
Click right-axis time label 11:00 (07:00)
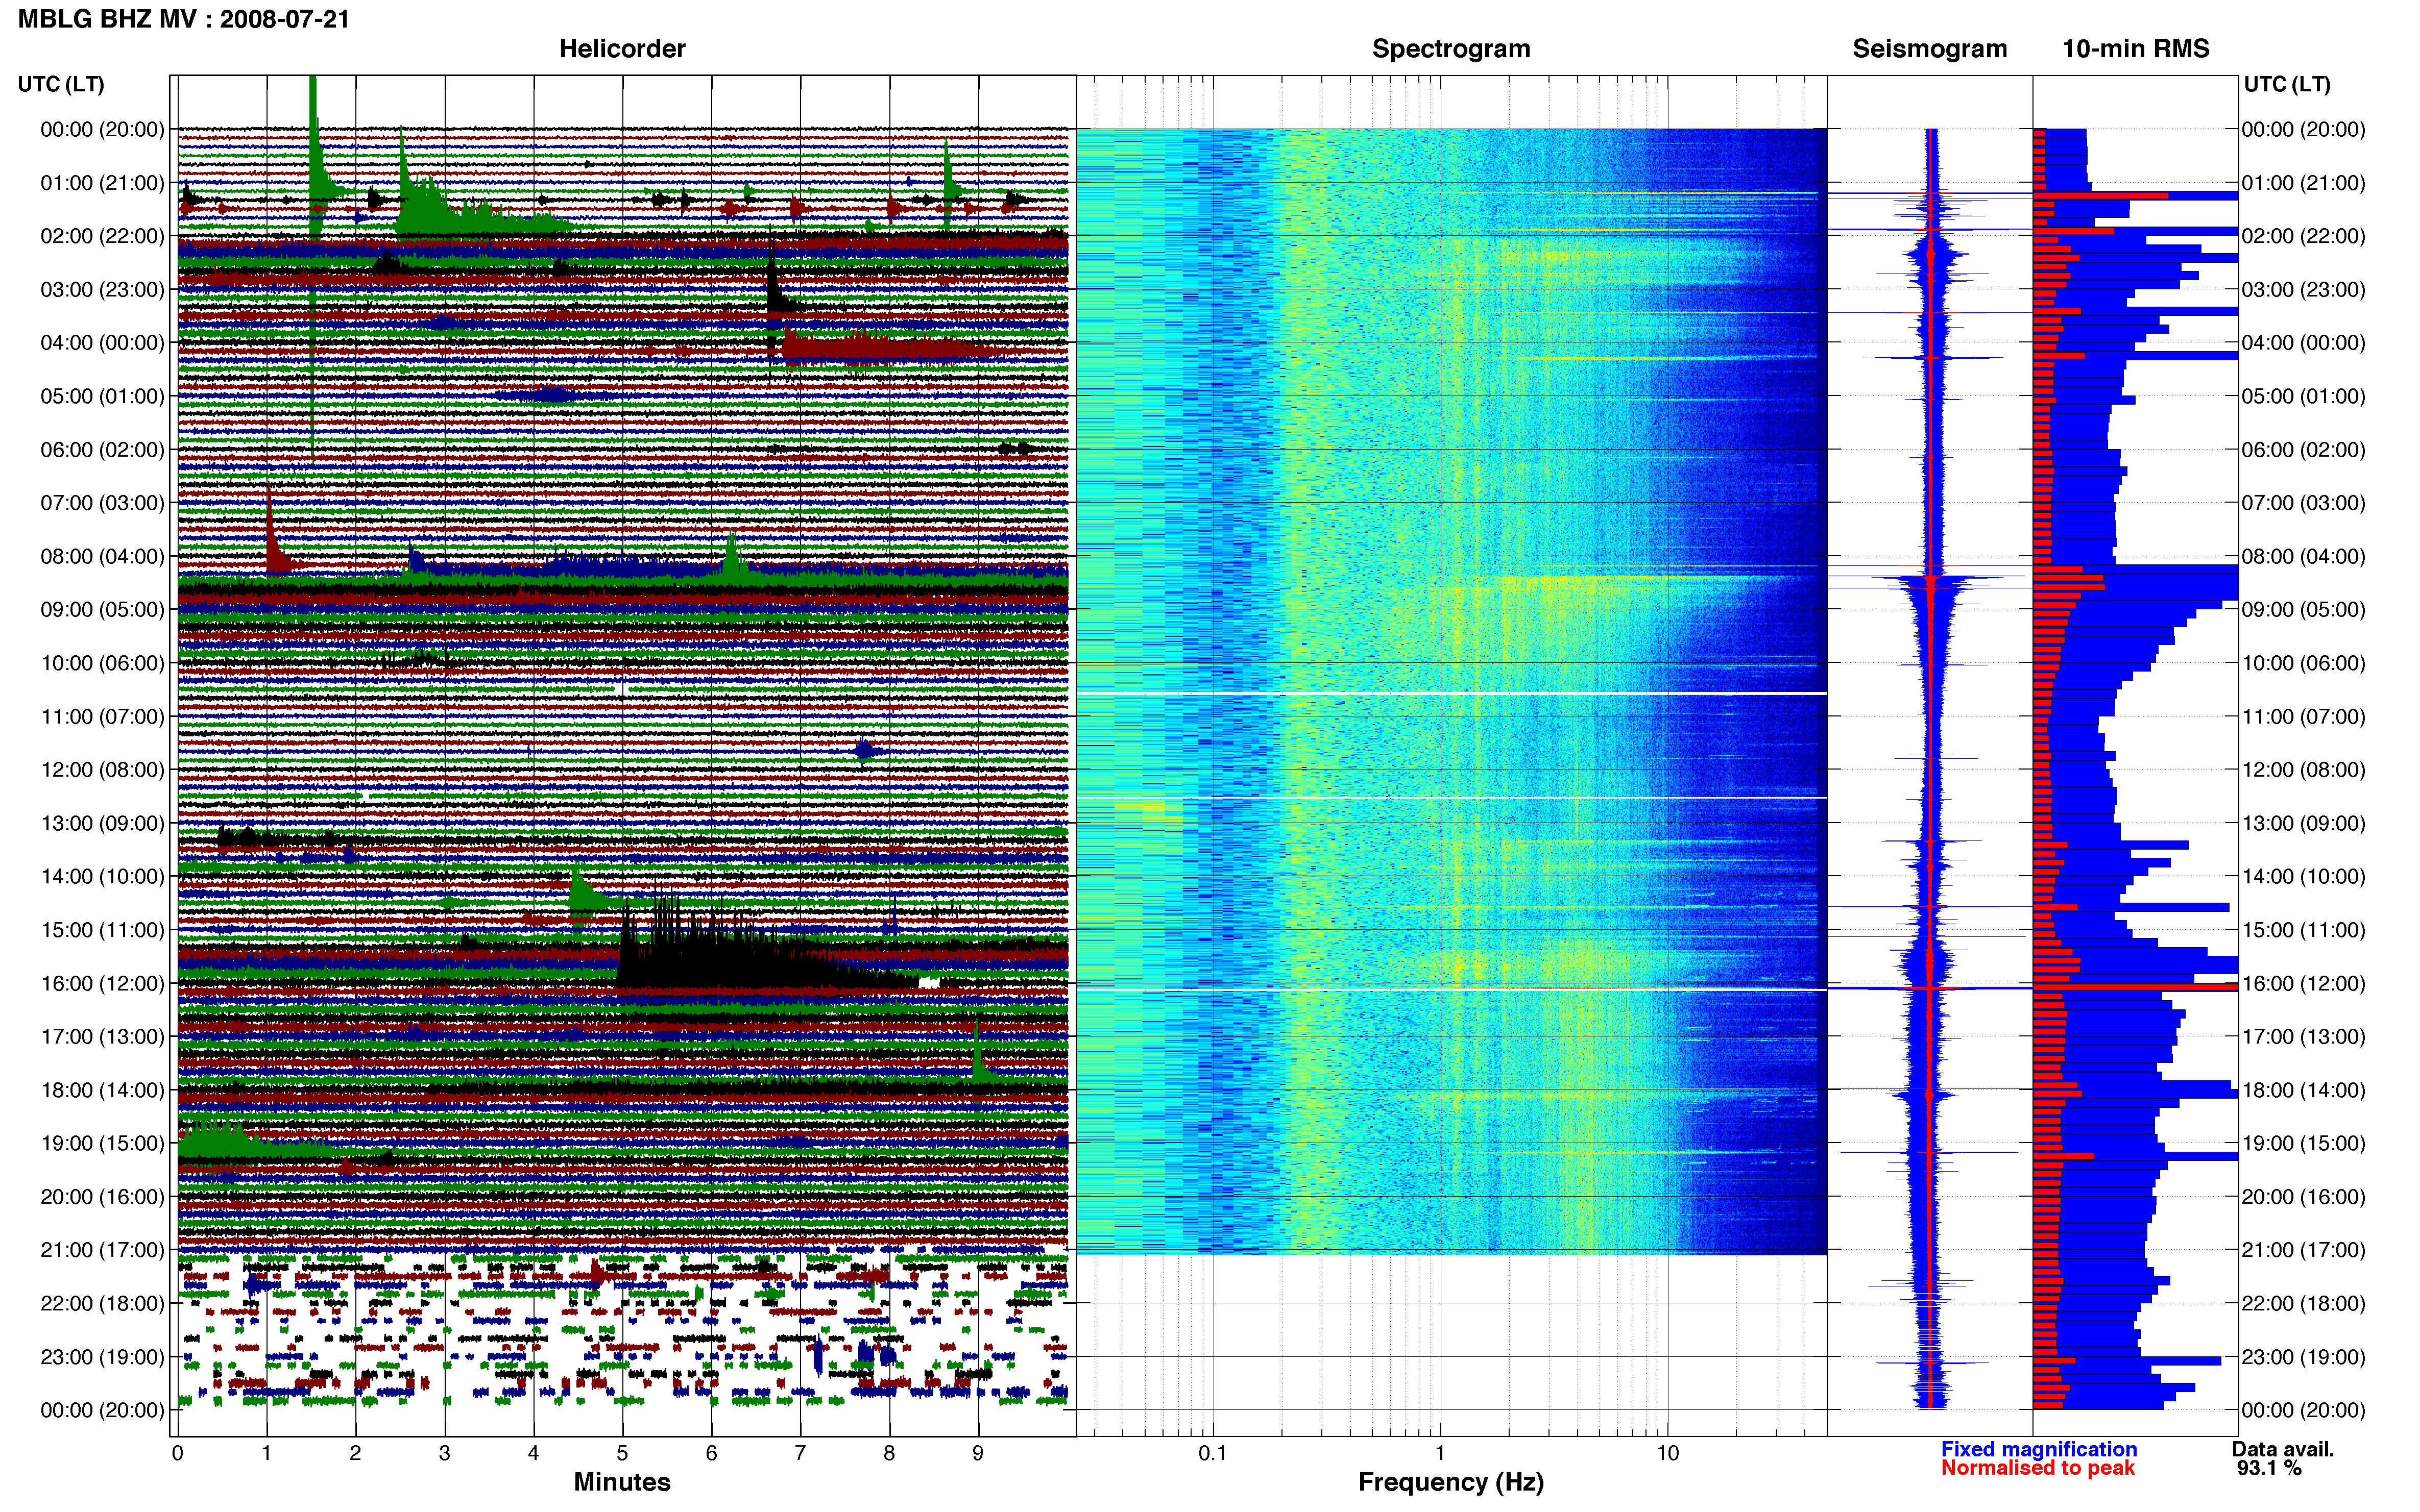point(2303,717)
